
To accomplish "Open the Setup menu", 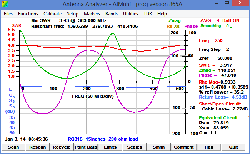I will pos(73,13).
